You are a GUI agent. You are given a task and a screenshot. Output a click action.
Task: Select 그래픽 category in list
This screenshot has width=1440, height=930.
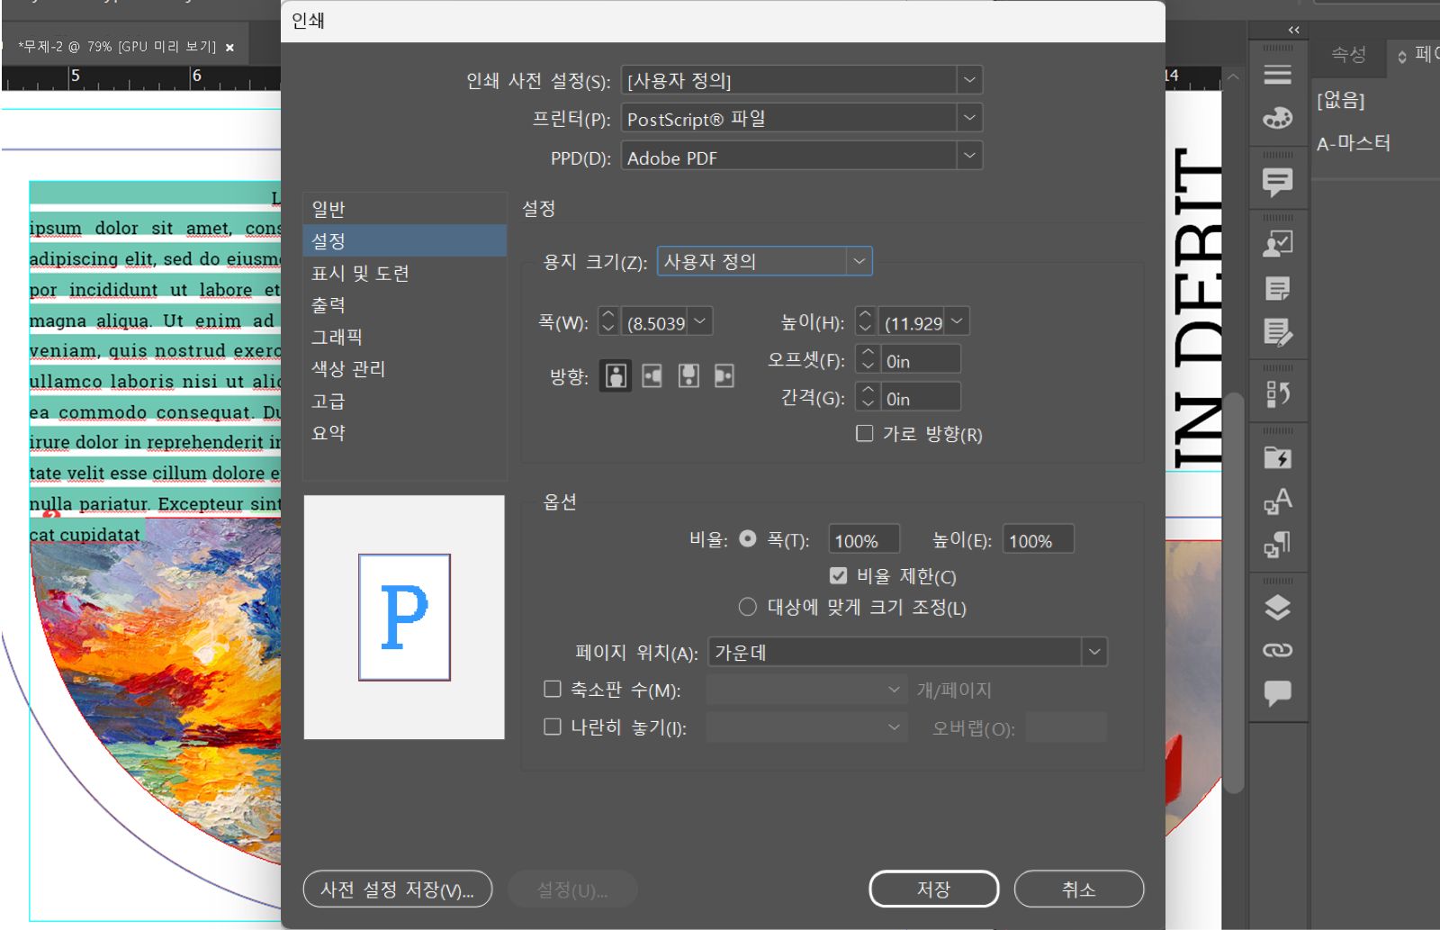(x=405, y=337)
